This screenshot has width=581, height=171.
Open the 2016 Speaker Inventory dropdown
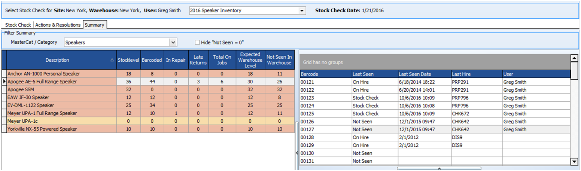(302, 11)
